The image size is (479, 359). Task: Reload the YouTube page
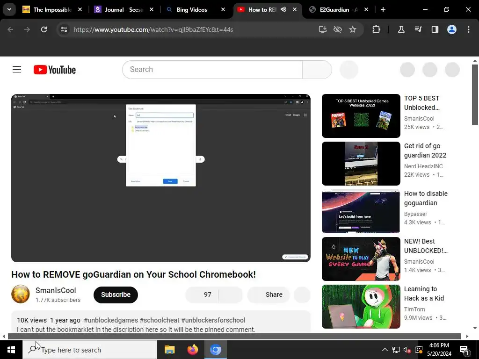[44, 29]
